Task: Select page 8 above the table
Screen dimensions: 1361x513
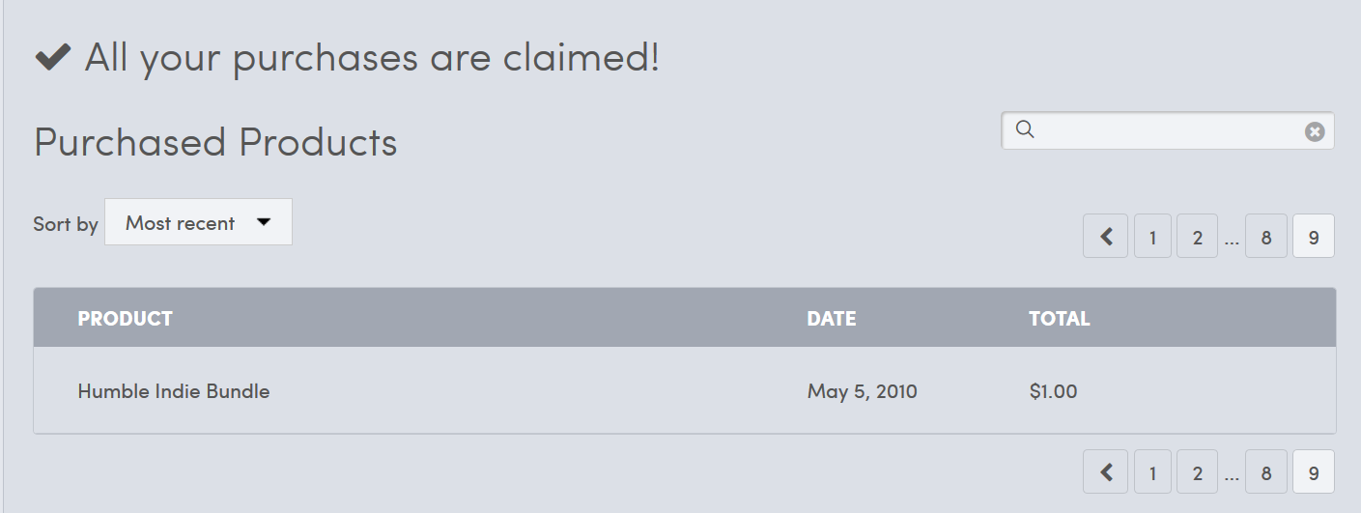Action: tap(1266, 237)
